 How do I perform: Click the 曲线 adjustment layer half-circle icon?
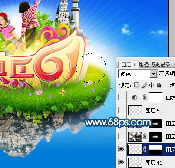tap(135, 97)
